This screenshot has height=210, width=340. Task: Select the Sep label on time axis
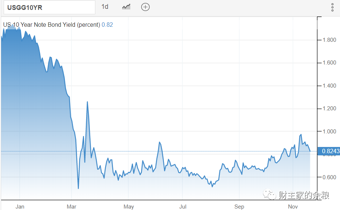coord(239,207)
